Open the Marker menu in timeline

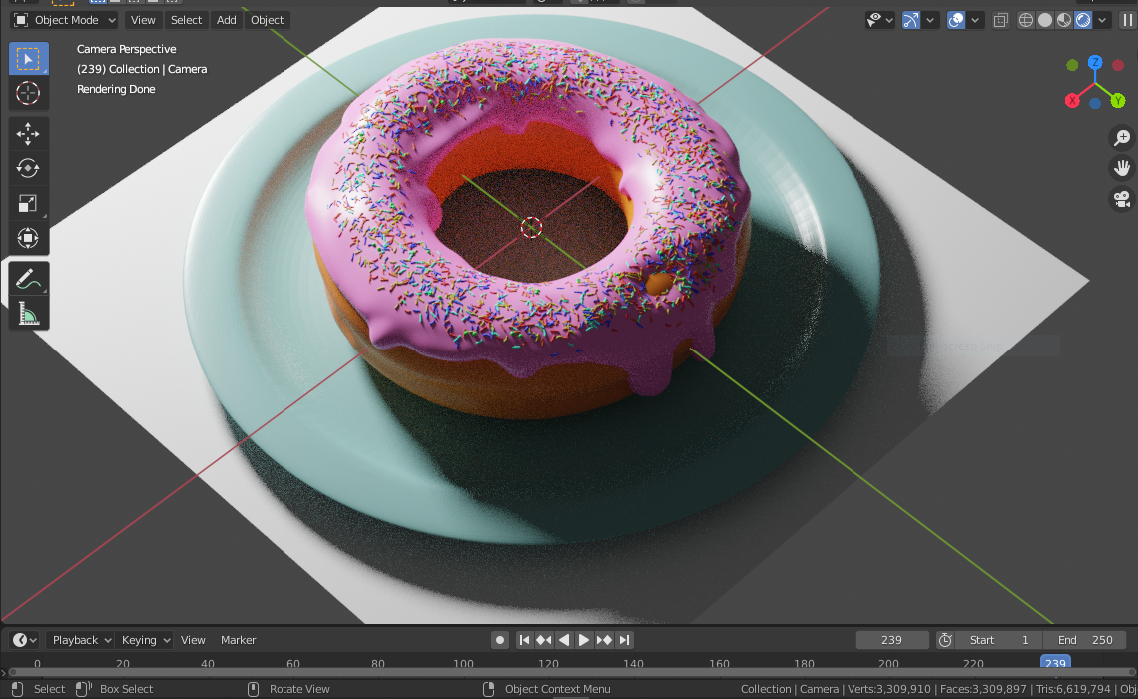coord(238,640)
